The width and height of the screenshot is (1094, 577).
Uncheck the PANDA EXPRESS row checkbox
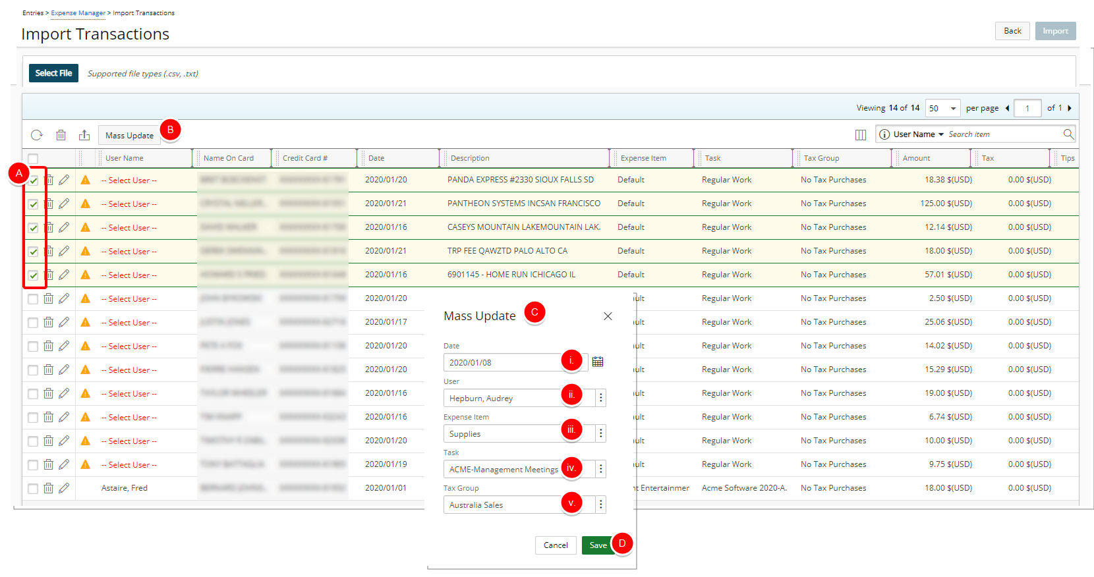pyautogui.click(x=33, y=180)
